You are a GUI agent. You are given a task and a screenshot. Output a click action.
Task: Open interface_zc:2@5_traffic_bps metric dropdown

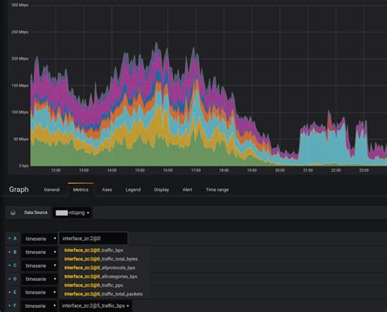tap(96, 305)
